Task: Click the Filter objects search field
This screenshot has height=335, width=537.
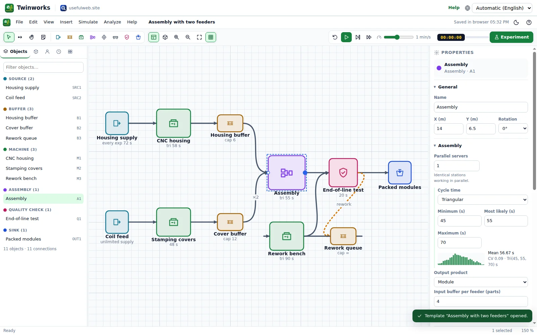Action: (x=43, y=67)
